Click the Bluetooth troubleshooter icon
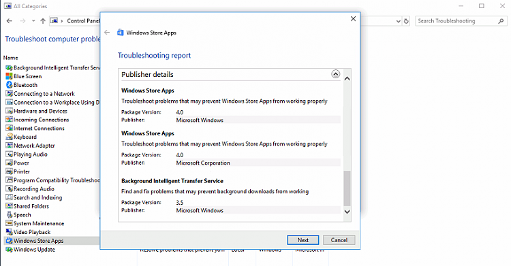 coord(9,85)
